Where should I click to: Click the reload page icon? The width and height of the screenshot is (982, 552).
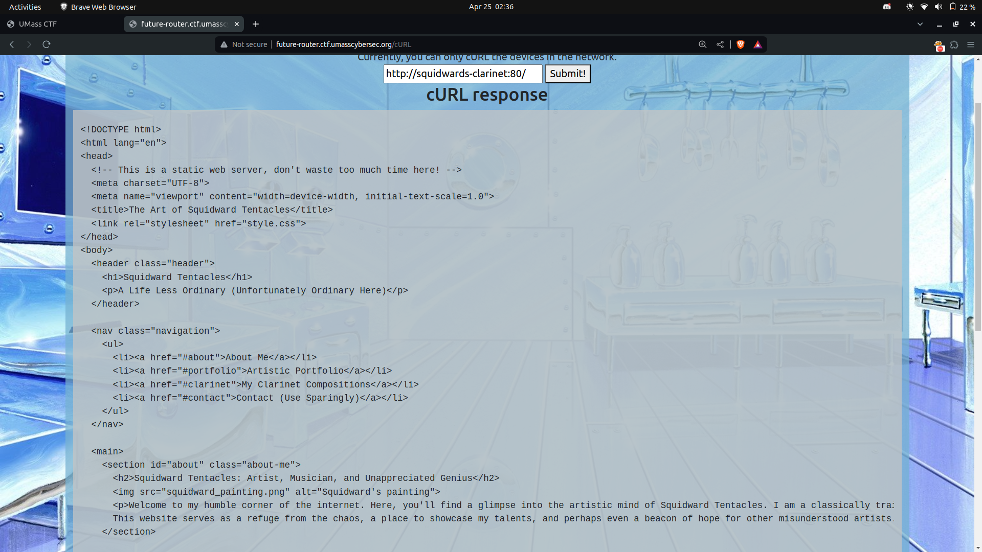click(x=47, y=44)
